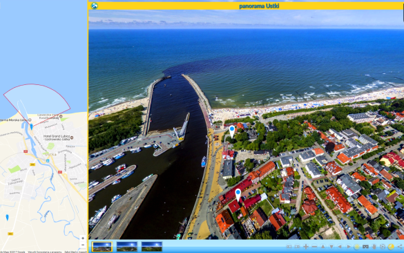The image size is (404, 253).
Task: Click the blue map pin in the port
Action: point(32,126)
